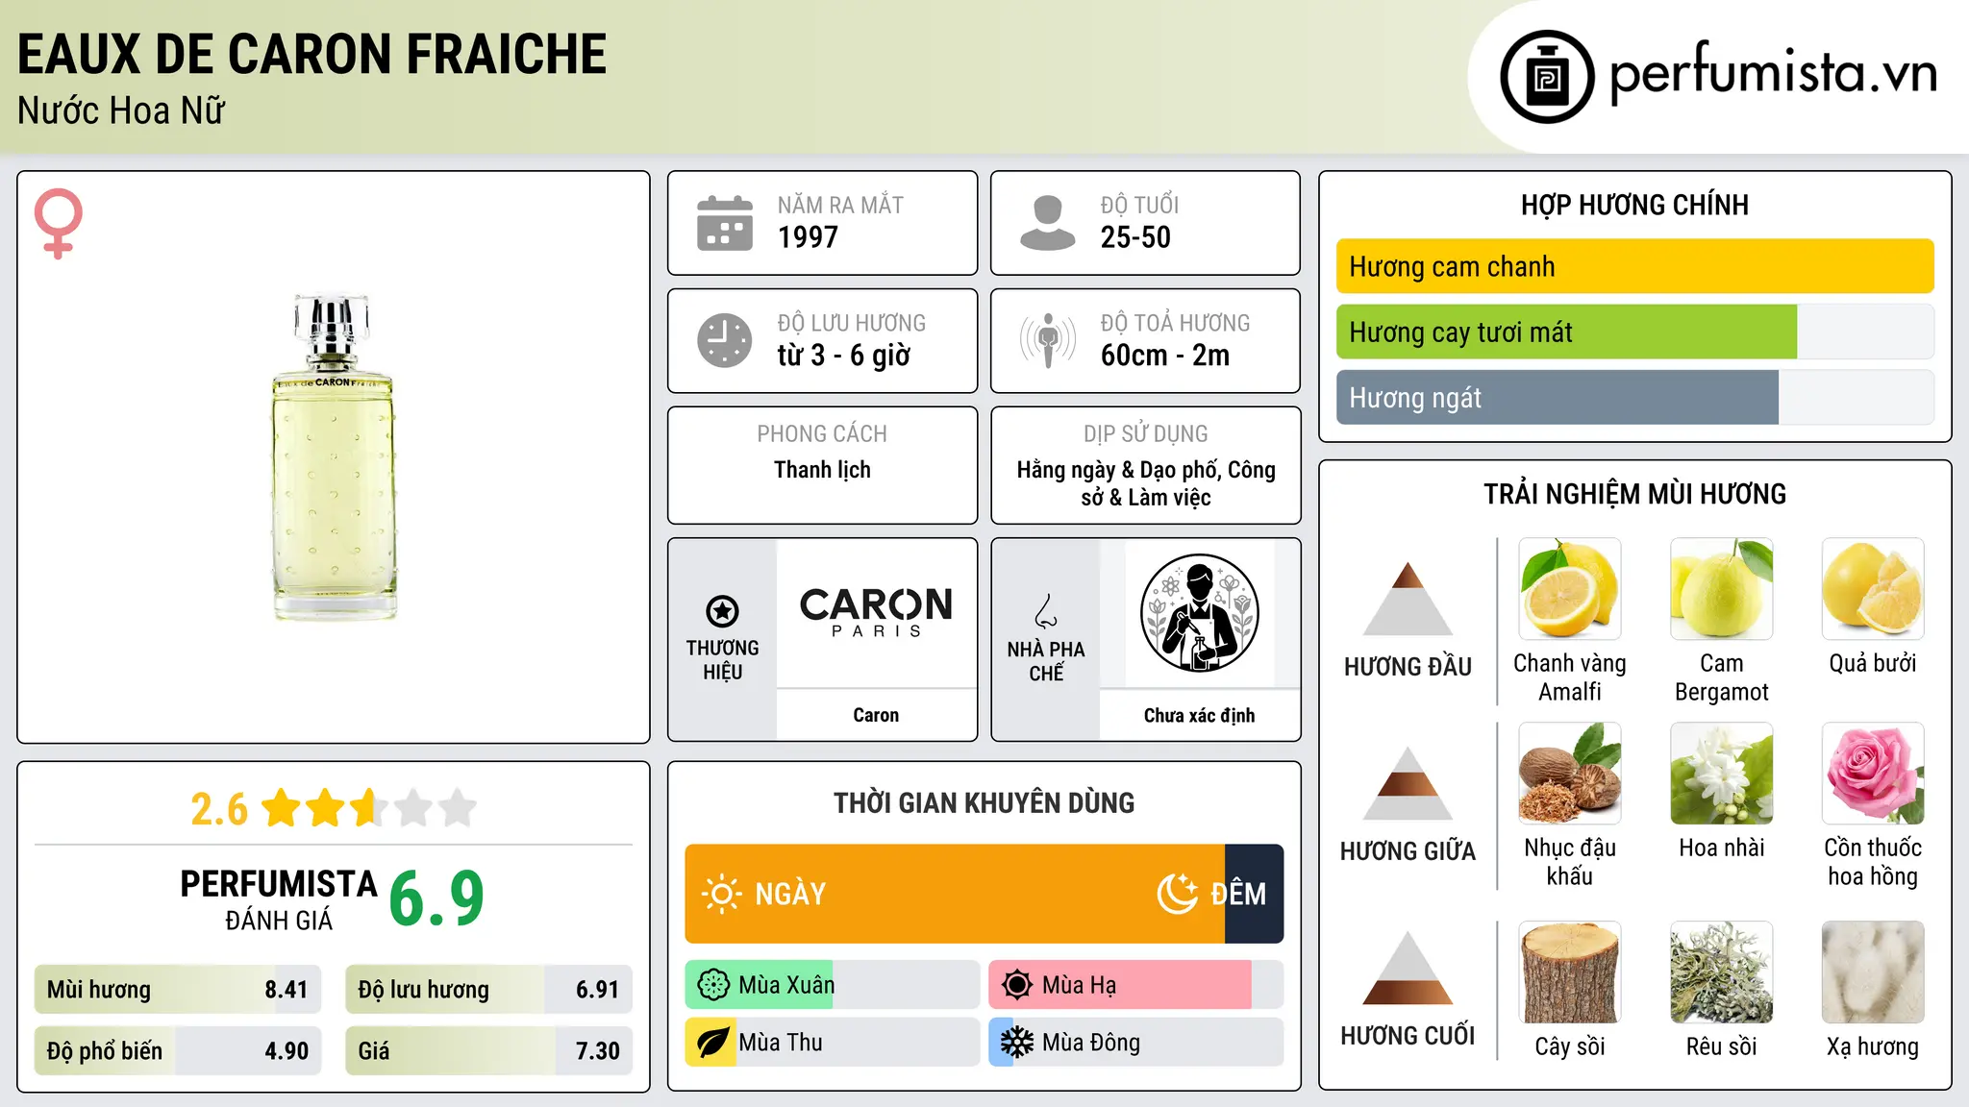Click the clock icon beside Độ lưu hương
This screenshot has height=1107, width=1969.
(725, 340)
